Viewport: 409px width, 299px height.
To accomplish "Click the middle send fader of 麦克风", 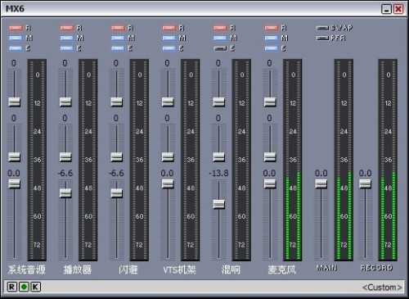I will click(270, 157).
